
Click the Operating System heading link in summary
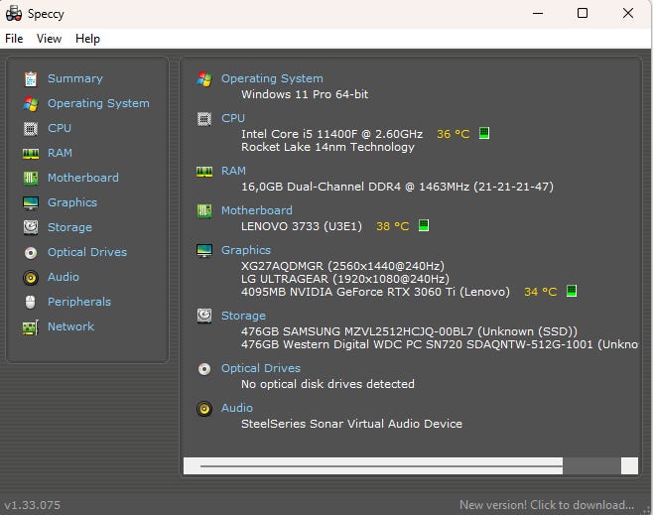272,78
